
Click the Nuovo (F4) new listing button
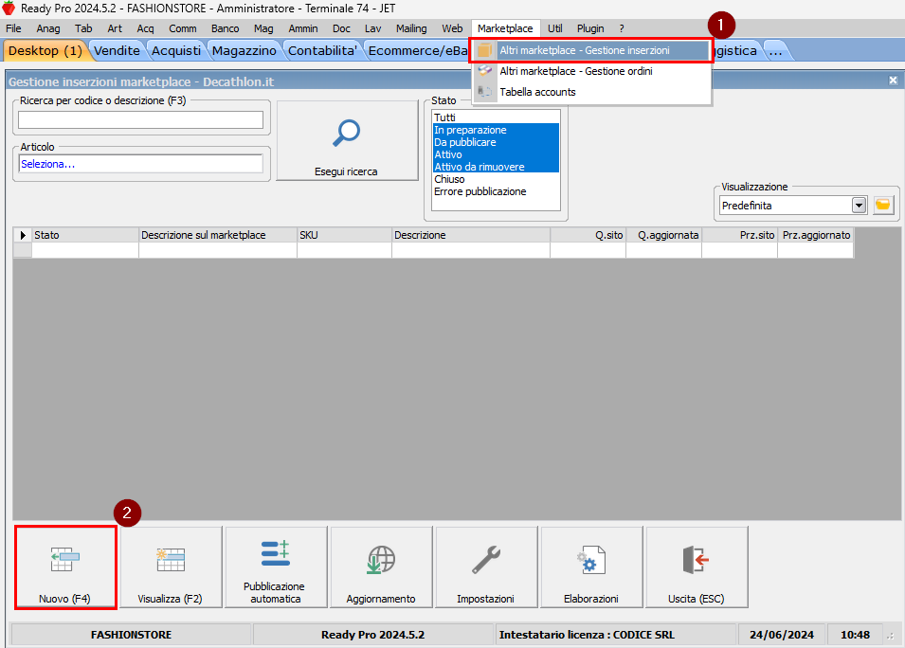tap(65, 567)
